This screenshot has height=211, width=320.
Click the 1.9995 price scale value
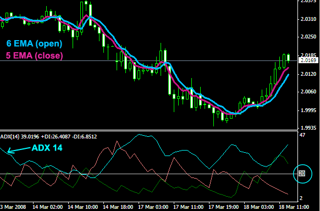point(308,110)
